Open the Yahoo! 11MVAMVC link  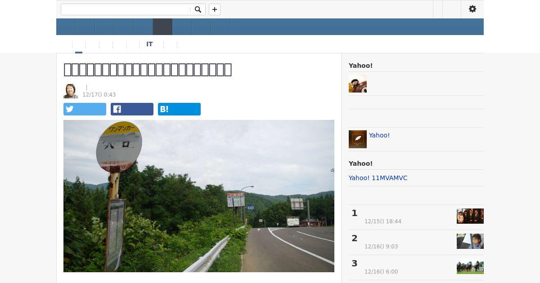378,178
